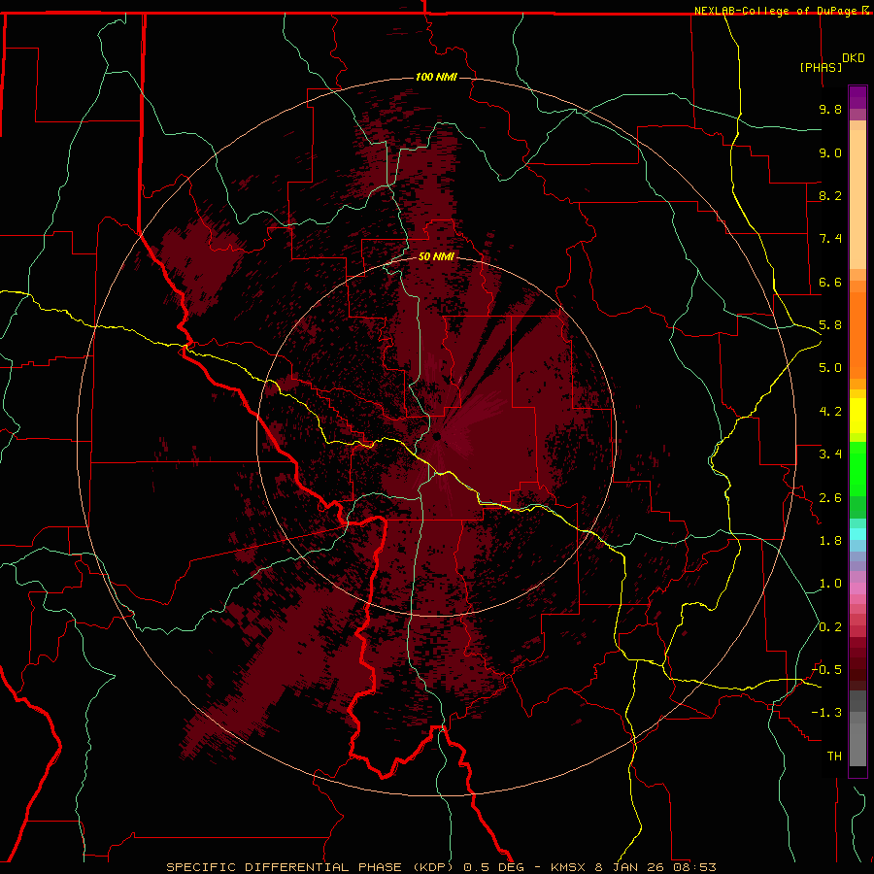Click the 3.4 legend value
Image resolution: width=874 pixels, height=874 pixels.
[830, 454]
